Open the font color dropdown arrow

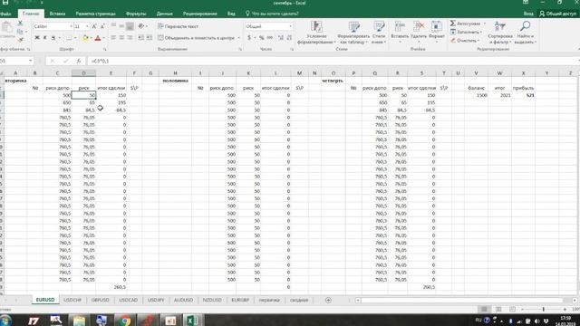pyautogui.click(x=103, y=38)
